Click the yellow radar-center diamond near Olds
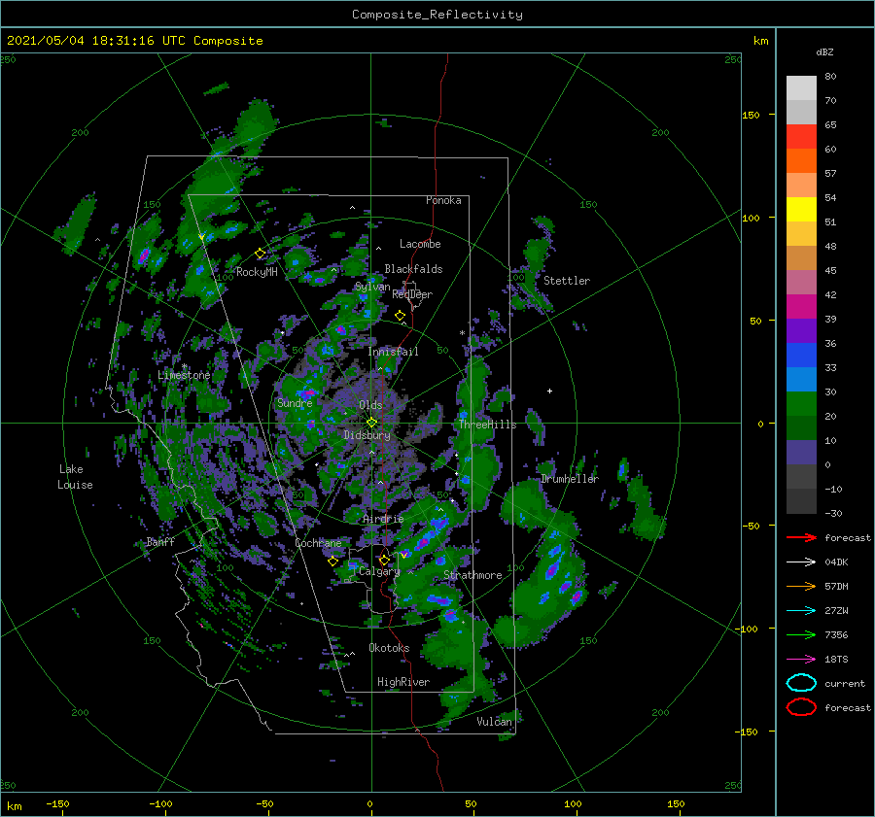 click(371, 423)
